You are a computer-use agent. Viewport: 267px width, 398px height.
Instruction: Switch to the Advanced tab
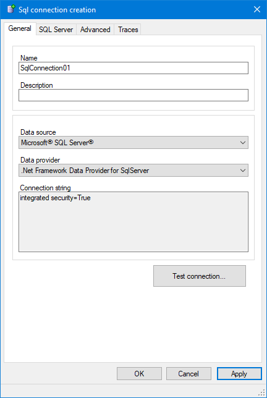[x=95, y=30]
